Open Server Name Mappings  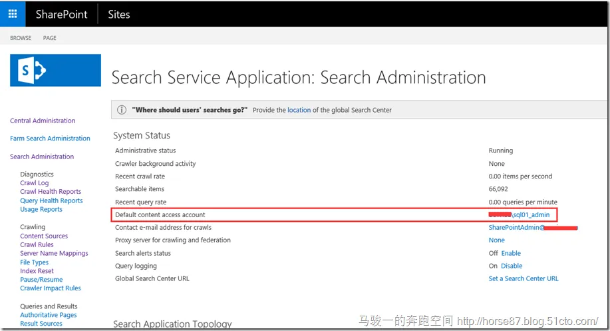tap(54, 254)
